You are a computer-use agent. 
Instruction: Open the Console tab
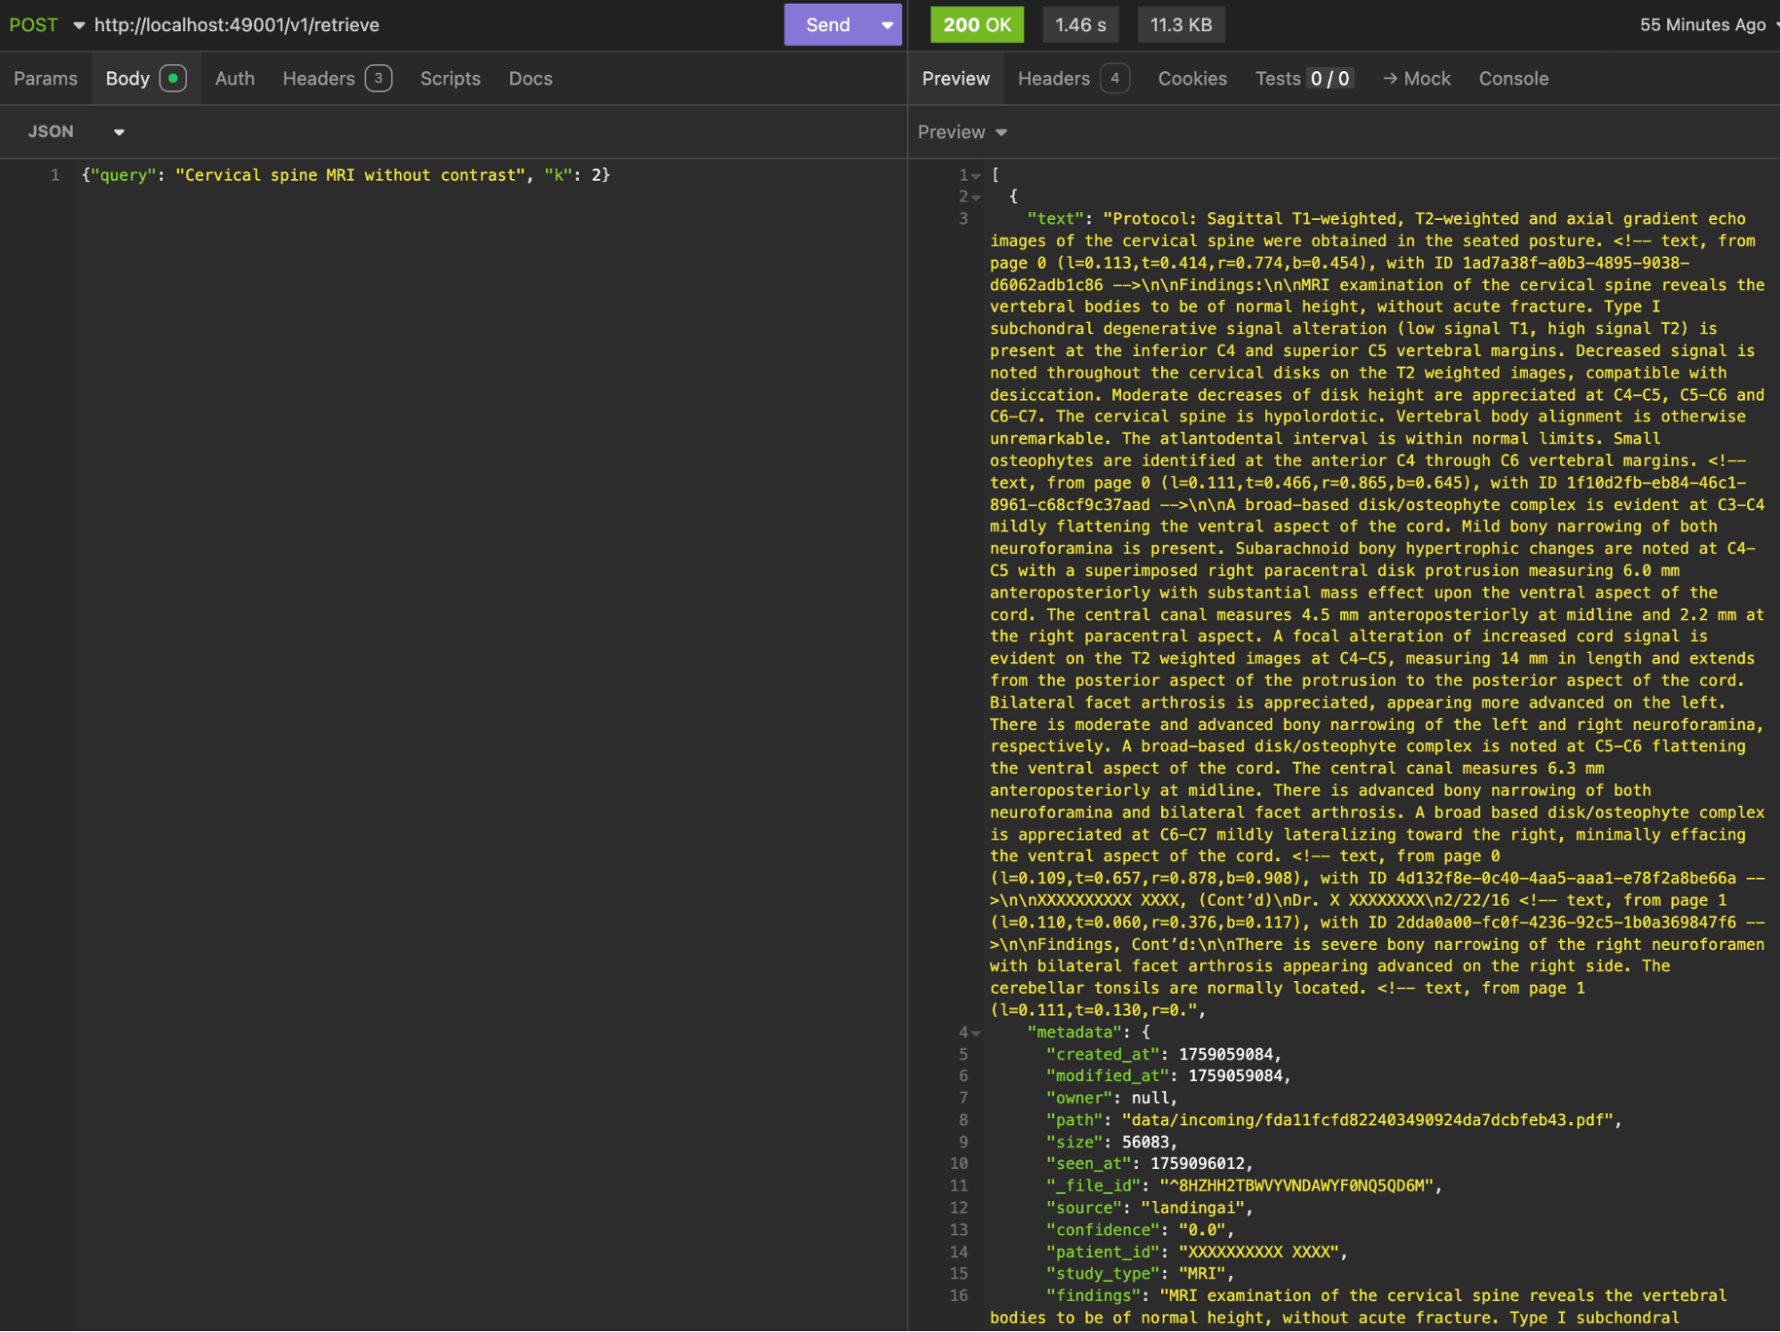point(1513,78)
